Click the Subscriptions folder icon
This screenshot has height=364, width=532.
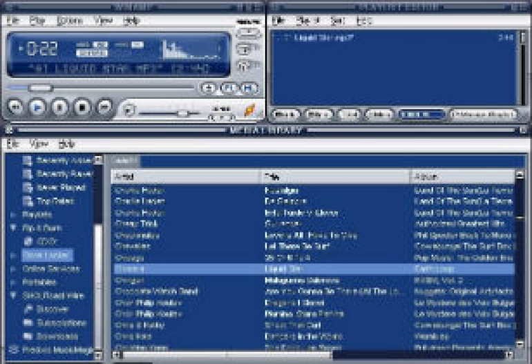[x=28, y=323]
